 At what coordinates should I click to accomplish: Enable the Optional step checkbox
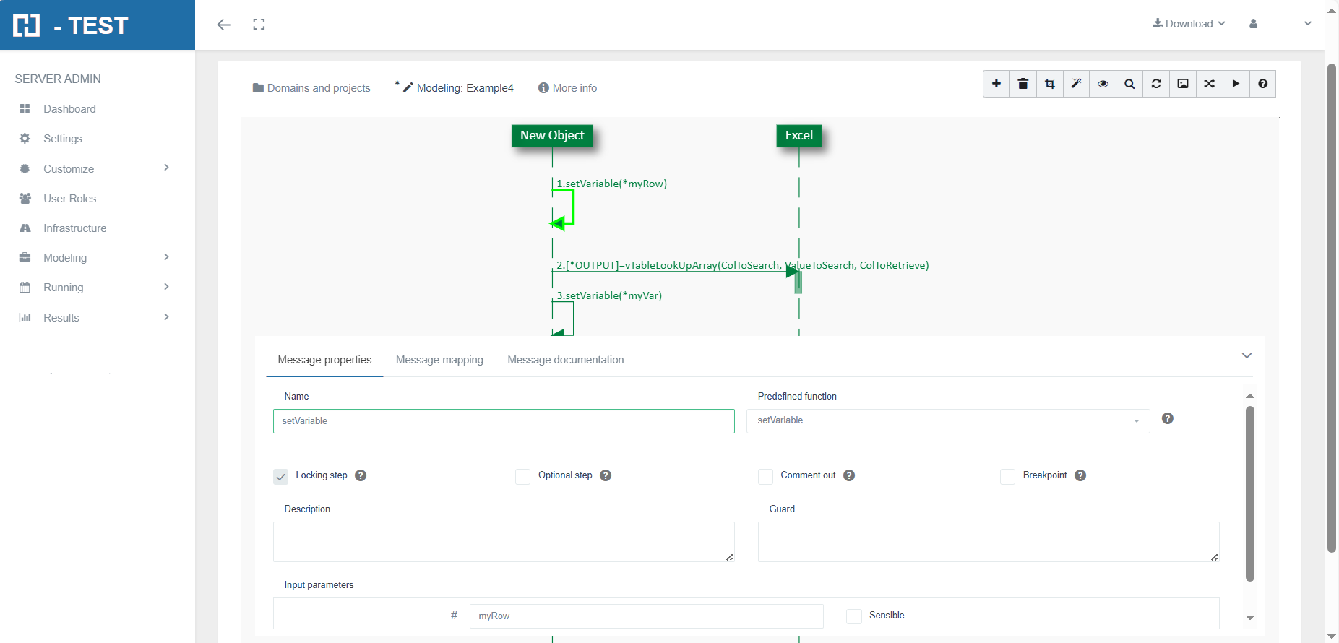click(523, 476)
